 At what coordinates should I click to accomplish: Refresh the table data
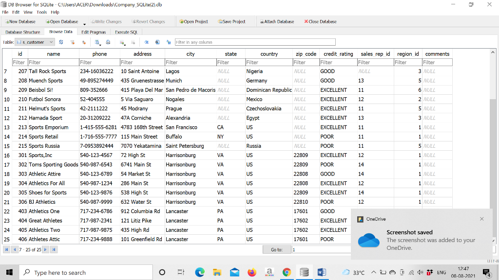[x=61, y=42]
